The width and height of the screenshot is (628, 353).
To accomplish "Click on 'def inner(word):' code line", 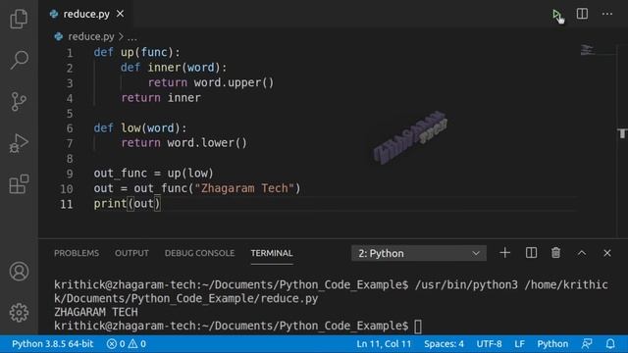I will [174, 68].
